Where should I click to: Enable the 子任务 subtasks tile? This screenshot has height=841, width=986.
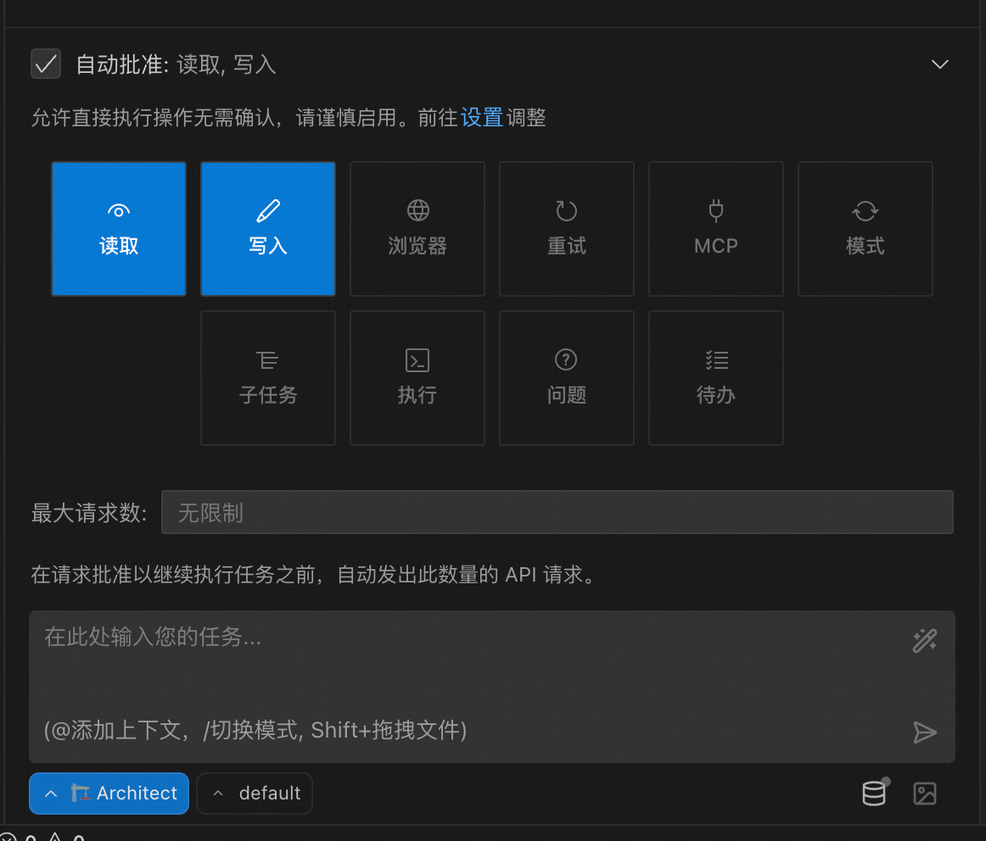(268, 378)
